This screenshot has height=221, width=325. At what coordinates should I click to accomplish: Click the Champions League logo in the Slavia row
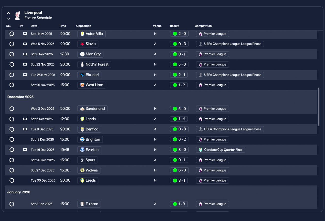tap(201, 44)
